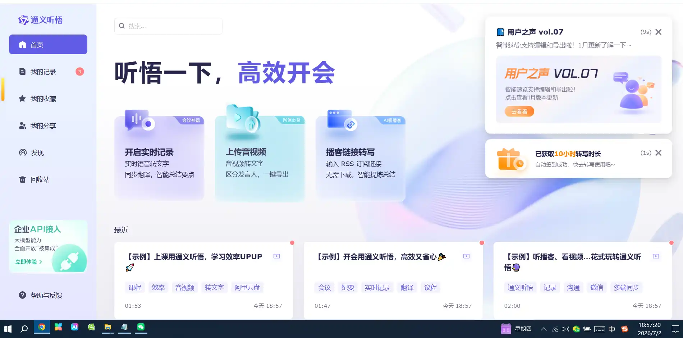Open the Windows Start menu
Screen dimensions: 683x338
point(8,329)
